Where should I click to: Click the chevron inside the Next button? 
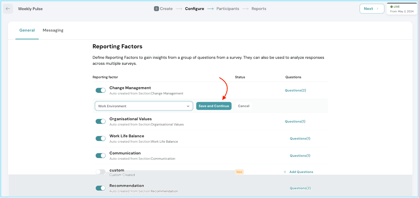377,9
